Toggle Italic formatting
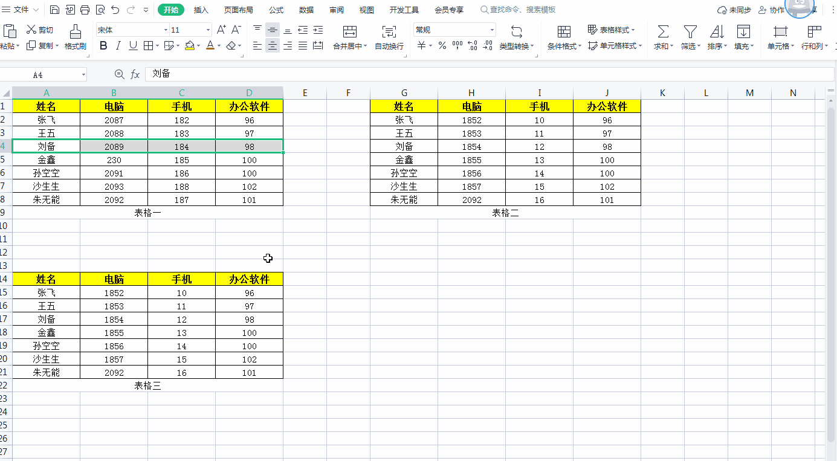Screen dimensions: 837x461 118,45
